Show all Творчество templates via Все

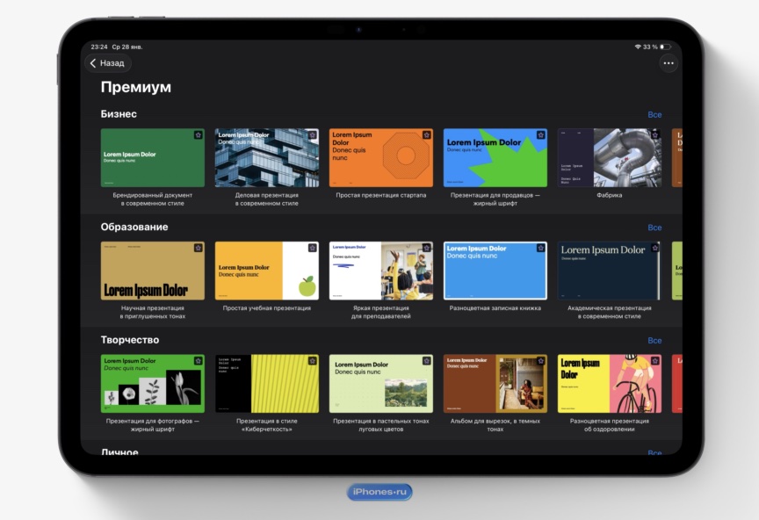(x=654, y=341)
